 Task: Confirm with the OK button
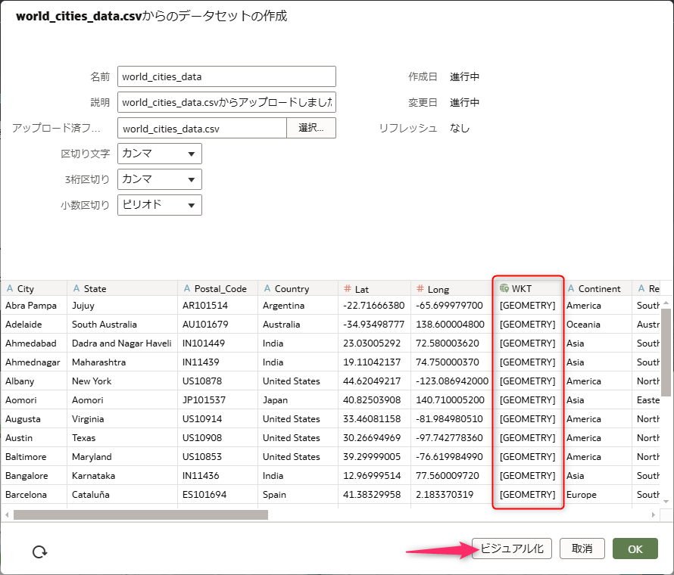635,549
